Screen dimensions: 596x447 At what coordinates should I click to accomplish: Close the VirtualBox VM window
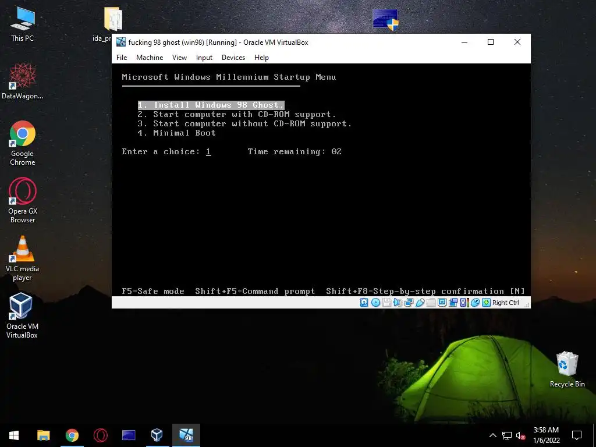[x=517, y=42]
